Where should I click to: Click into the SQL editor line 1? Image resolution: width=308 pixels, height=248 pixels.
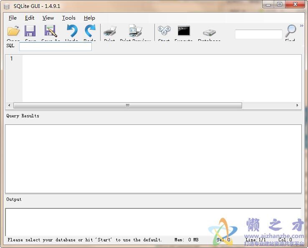[162, 58]
